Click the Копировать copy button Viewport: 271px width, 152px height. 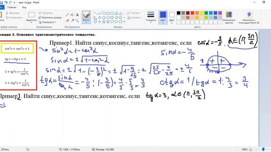(14, 18)
